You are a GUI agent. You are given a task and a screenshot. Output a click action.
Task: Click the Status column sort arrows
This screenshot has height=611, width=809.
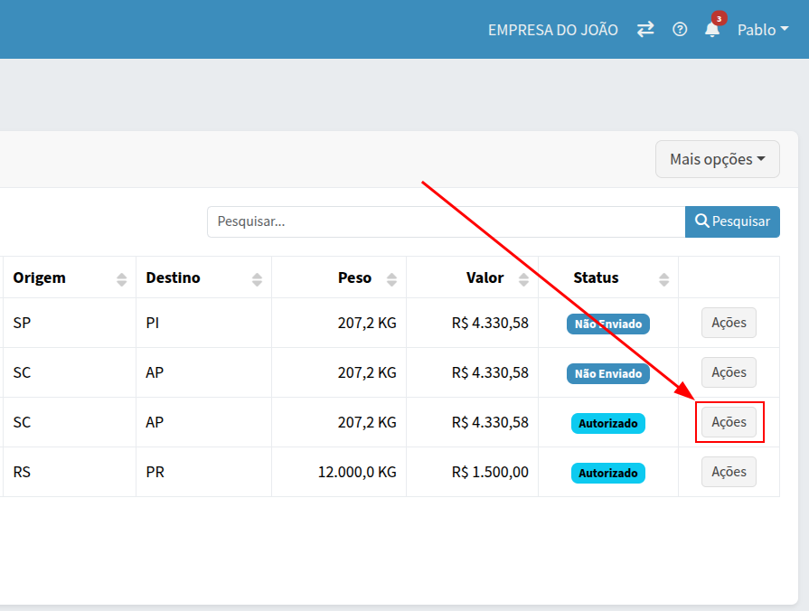tap(664, 279)
